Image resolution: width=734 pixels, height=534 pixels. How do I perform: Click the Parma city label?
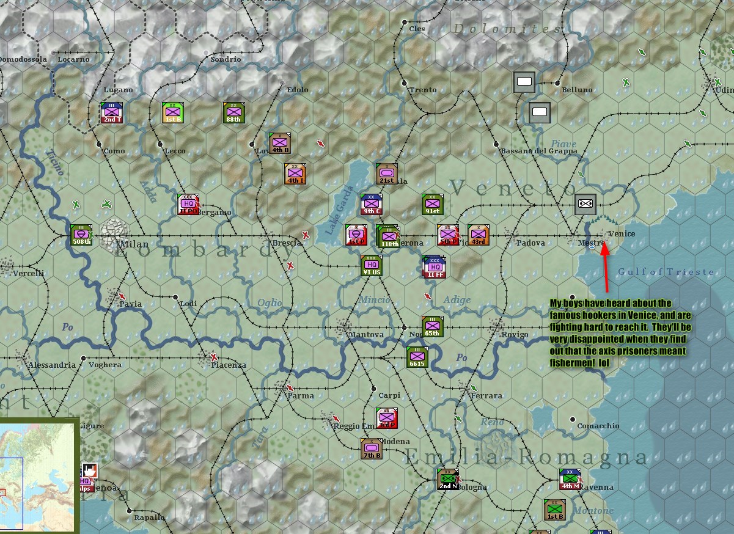tap(300, 396)
